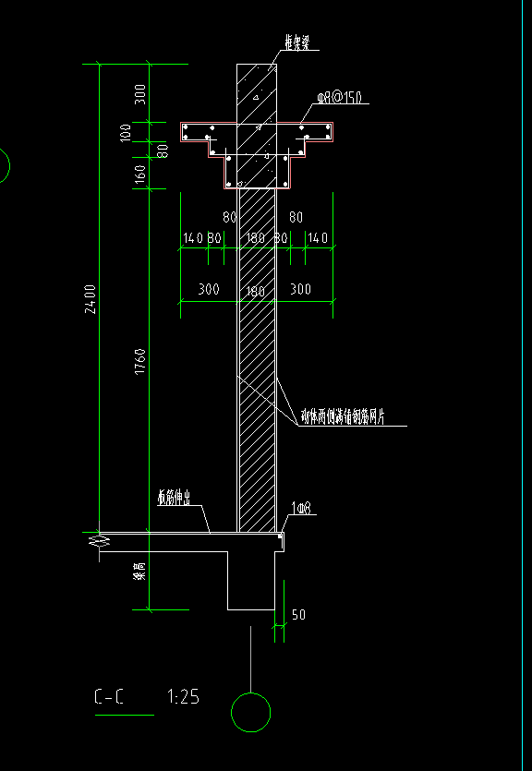Image resolution: width=532 pixels, height=771 pixels.
Task: Click the 框架梁 leader label at top
Action: point(297,43)
